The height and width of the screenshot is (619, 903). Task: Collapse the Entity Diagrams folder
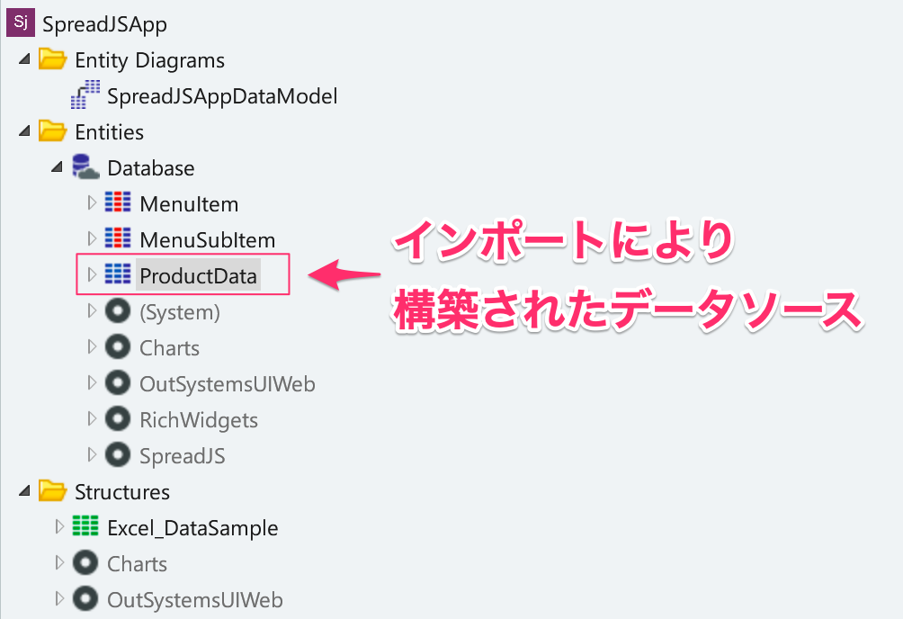click(24, 58)
